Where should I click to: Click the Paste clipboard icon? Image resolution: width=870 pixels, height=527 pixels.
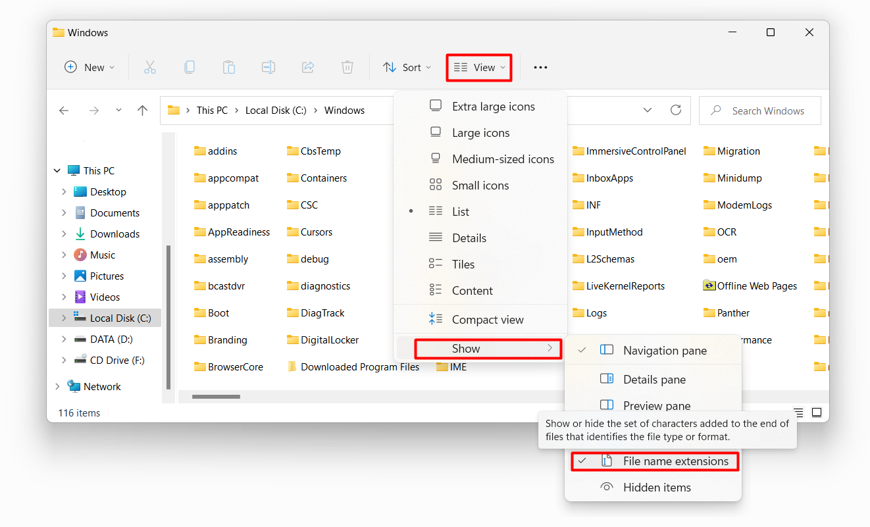[x=229, y=67]
